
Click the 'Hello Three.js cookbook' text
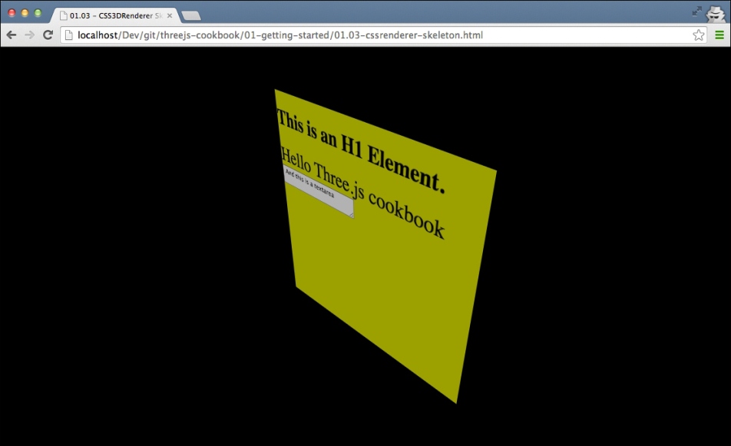tap(363, 193)
